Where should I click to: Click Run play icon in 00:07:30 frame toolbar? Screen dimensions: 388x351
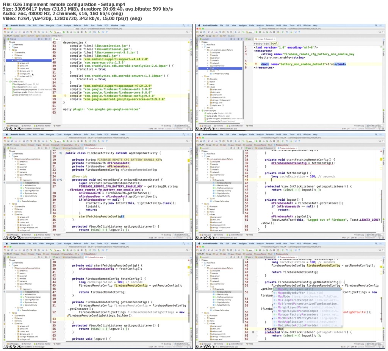257,250
